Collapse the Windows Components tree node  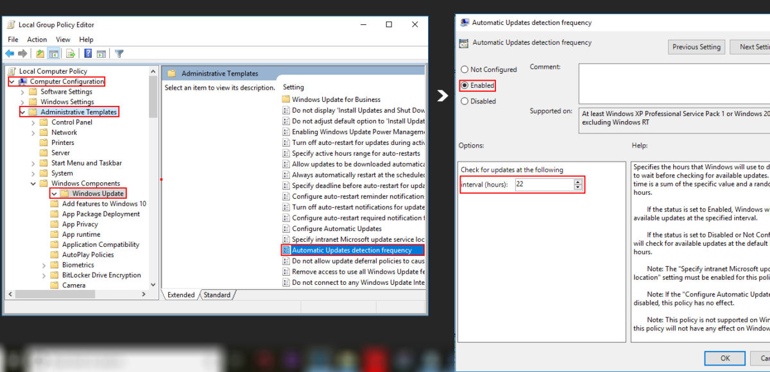coord(34,183)
